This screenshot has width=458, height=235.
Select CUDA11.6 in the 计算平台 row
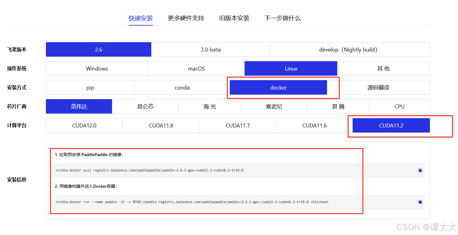click(x=314, y=125)
